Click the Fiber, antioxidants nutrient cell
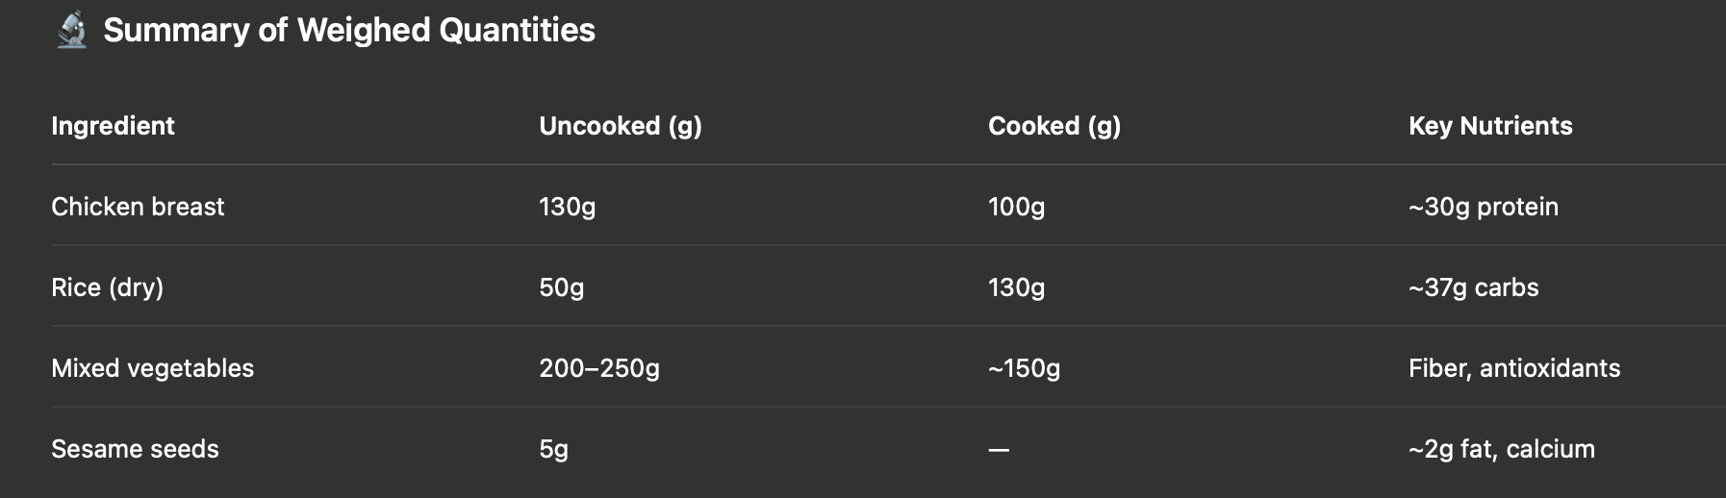The image size is (1726, 498). [1514, 368]
